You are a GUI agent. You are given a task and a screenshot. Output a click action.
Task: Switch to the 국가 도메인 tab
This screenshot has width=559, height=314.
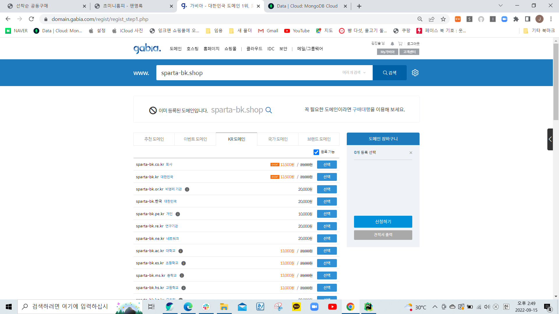click(278, 139)
